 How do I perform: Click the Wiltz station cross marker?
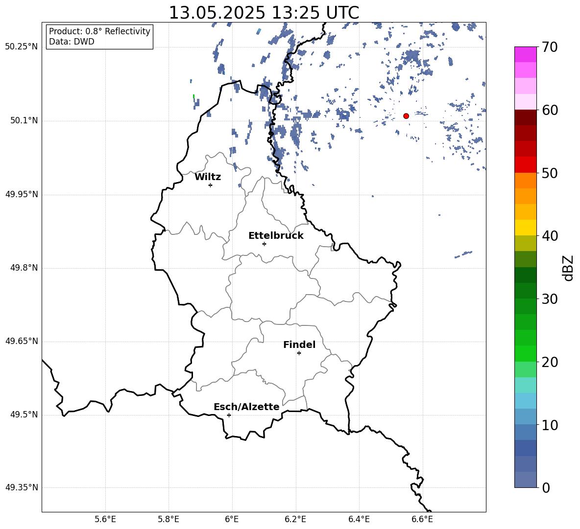pos(211,185)
